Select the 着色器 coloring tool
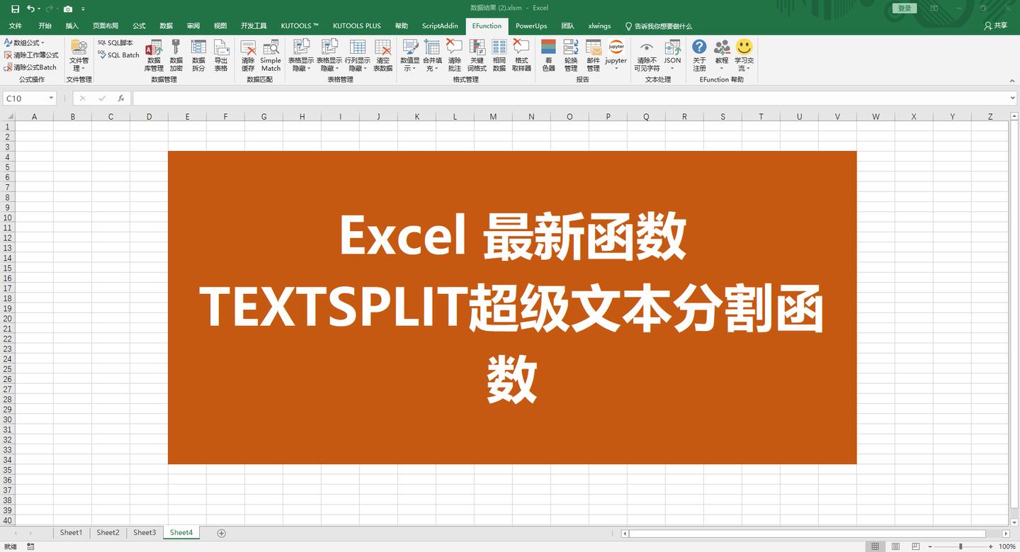This screenshot has height=552, width=1020. click(x=548, y=55)
